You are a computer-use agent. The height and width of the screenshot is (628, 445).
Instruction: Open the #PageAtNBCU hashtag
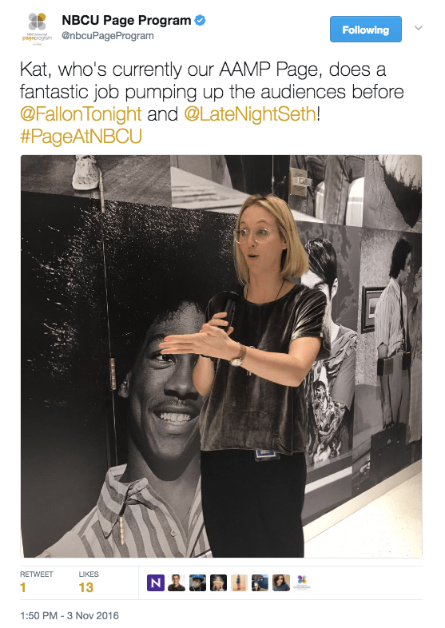(81, 137)
